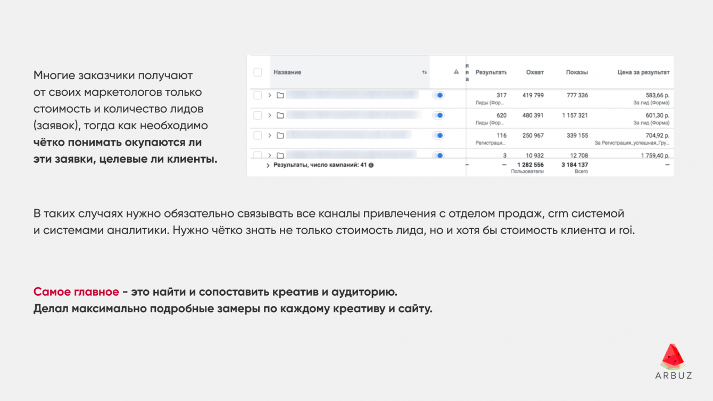This screenshot has height=401, width=713.
Task: Click the folder icon of the third campaign
Action: [280, 136]
